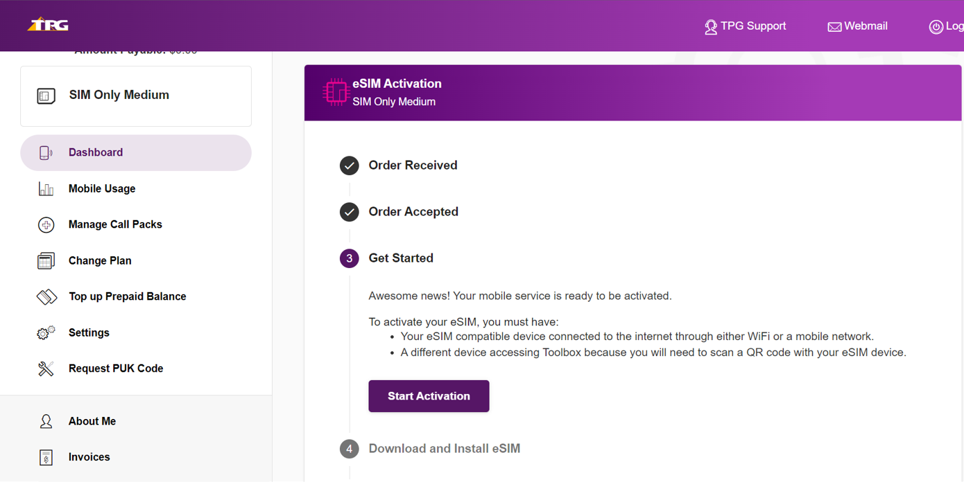The image size is (964, 482).
Task: Click the Invoices receipt icon
Action: 45,457
